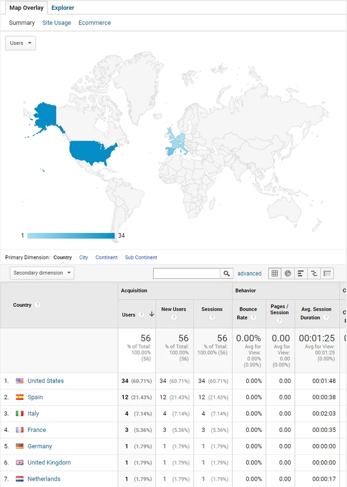Switch to the Percentage pie chart view
The height and width of the screenshot is (487, 347).
pos(288,273)
